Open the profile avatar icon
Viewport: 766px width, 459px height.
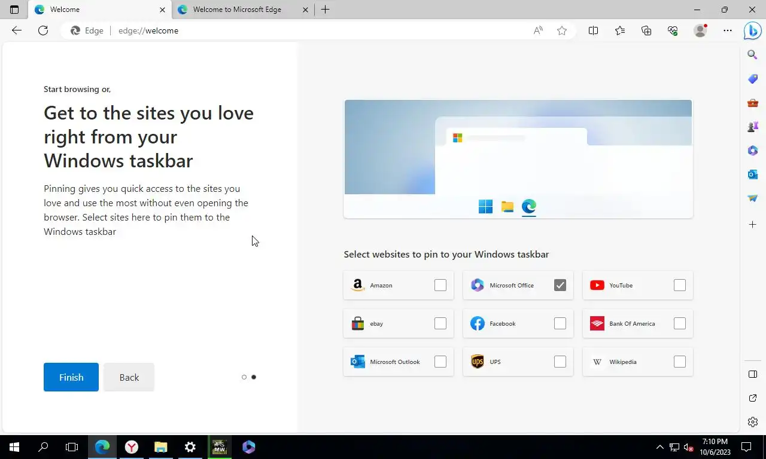pyautogui.click(x=700, y=30)
